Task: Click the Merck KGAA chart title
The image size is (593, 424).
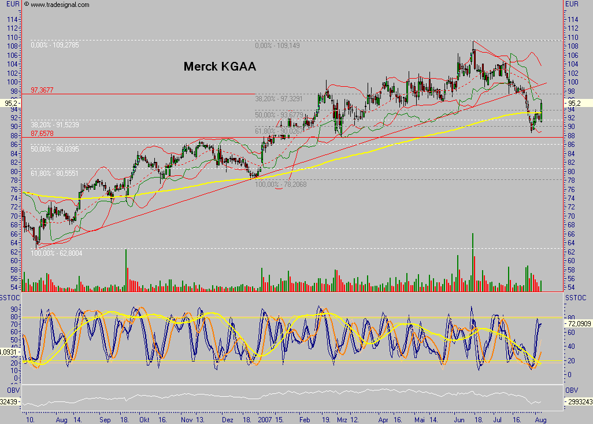Action: 220,67
